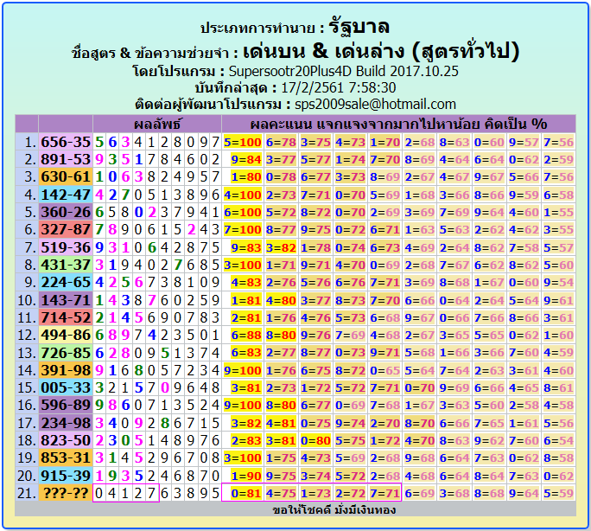The height and width of the screenshot is (531, 591).
Task: Click row number 21. in first column
Action: (x=27, y=493)
